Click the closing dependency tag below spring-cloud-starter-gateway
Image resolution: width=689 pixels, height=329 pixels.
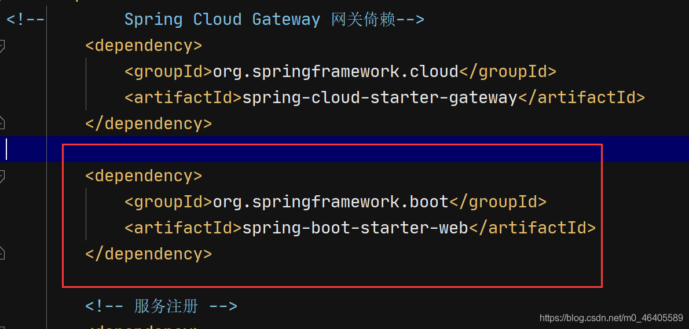coord(149,123)
